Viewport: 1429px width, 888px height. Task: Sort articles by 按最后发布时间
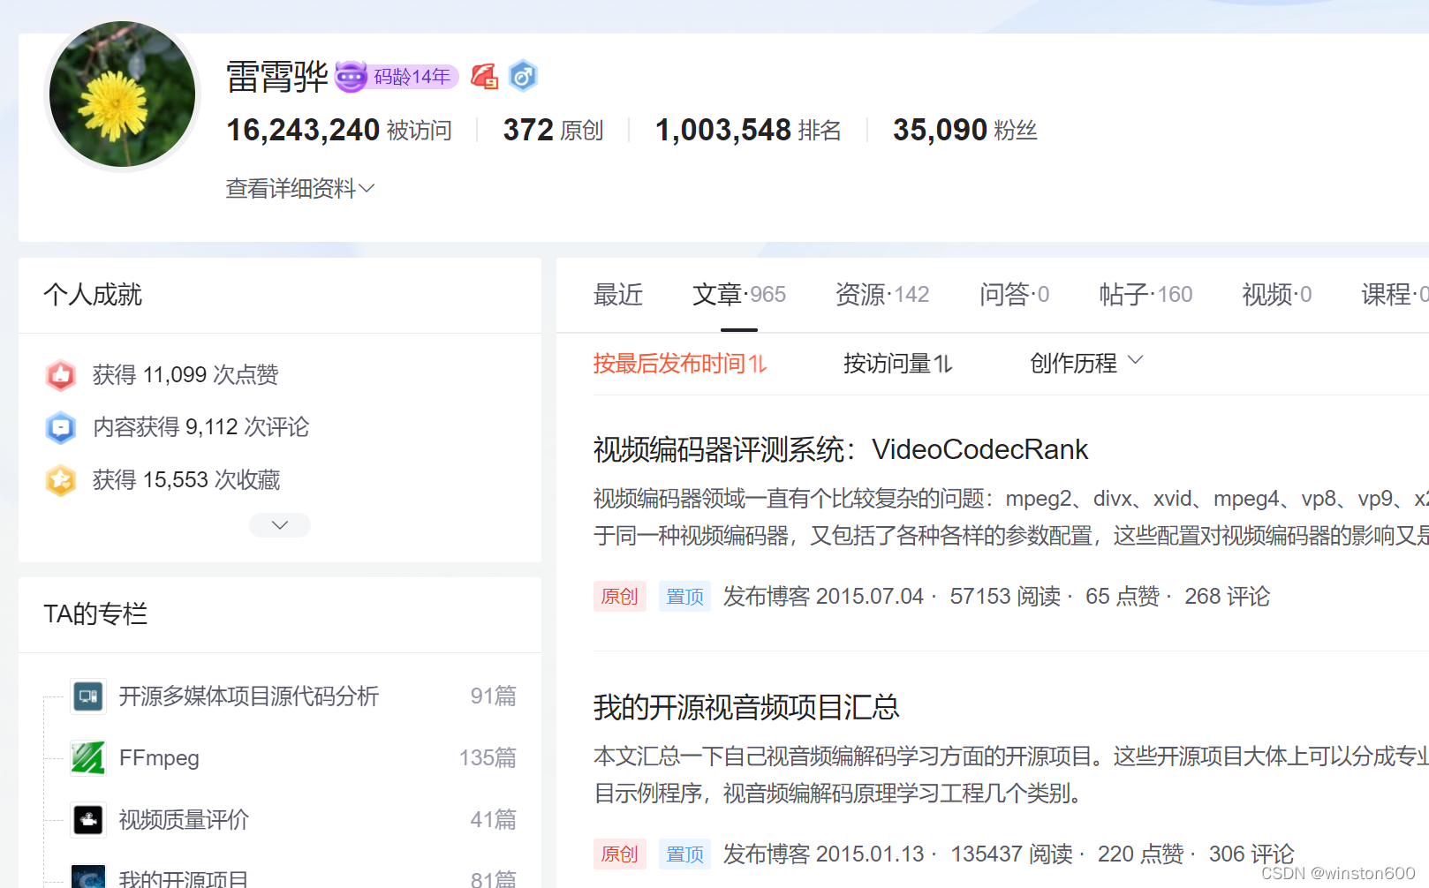pyautogui.click(x=680, y=363)
